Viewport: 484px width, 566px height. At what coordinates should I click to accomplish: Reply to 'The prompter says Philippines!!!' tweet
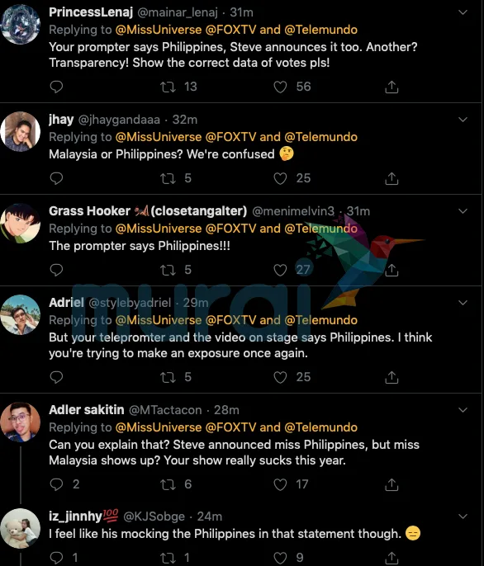coord(56,270)
